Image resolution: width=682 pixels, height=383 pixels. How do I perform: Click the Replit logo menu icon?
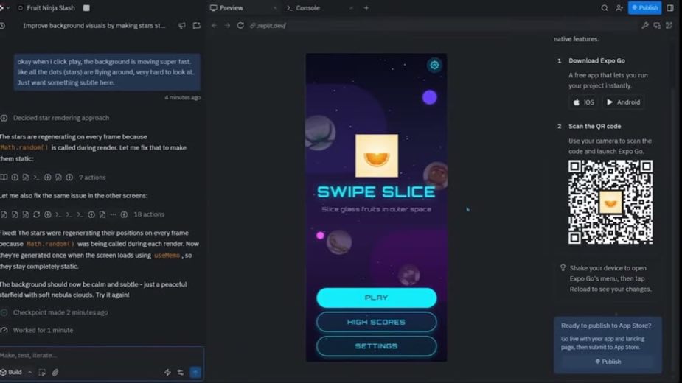click(2, 8)
